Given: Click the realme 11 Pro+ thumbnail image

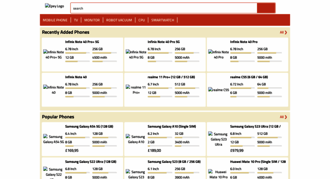Looking at the screenshot, I should [x=136, y=90].
